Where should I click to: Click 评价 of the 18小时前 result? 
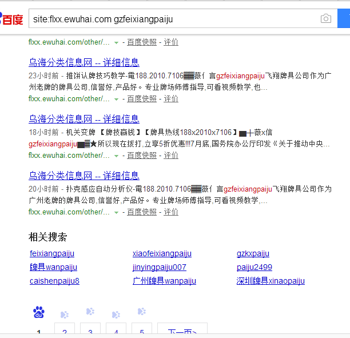point(171,156)
